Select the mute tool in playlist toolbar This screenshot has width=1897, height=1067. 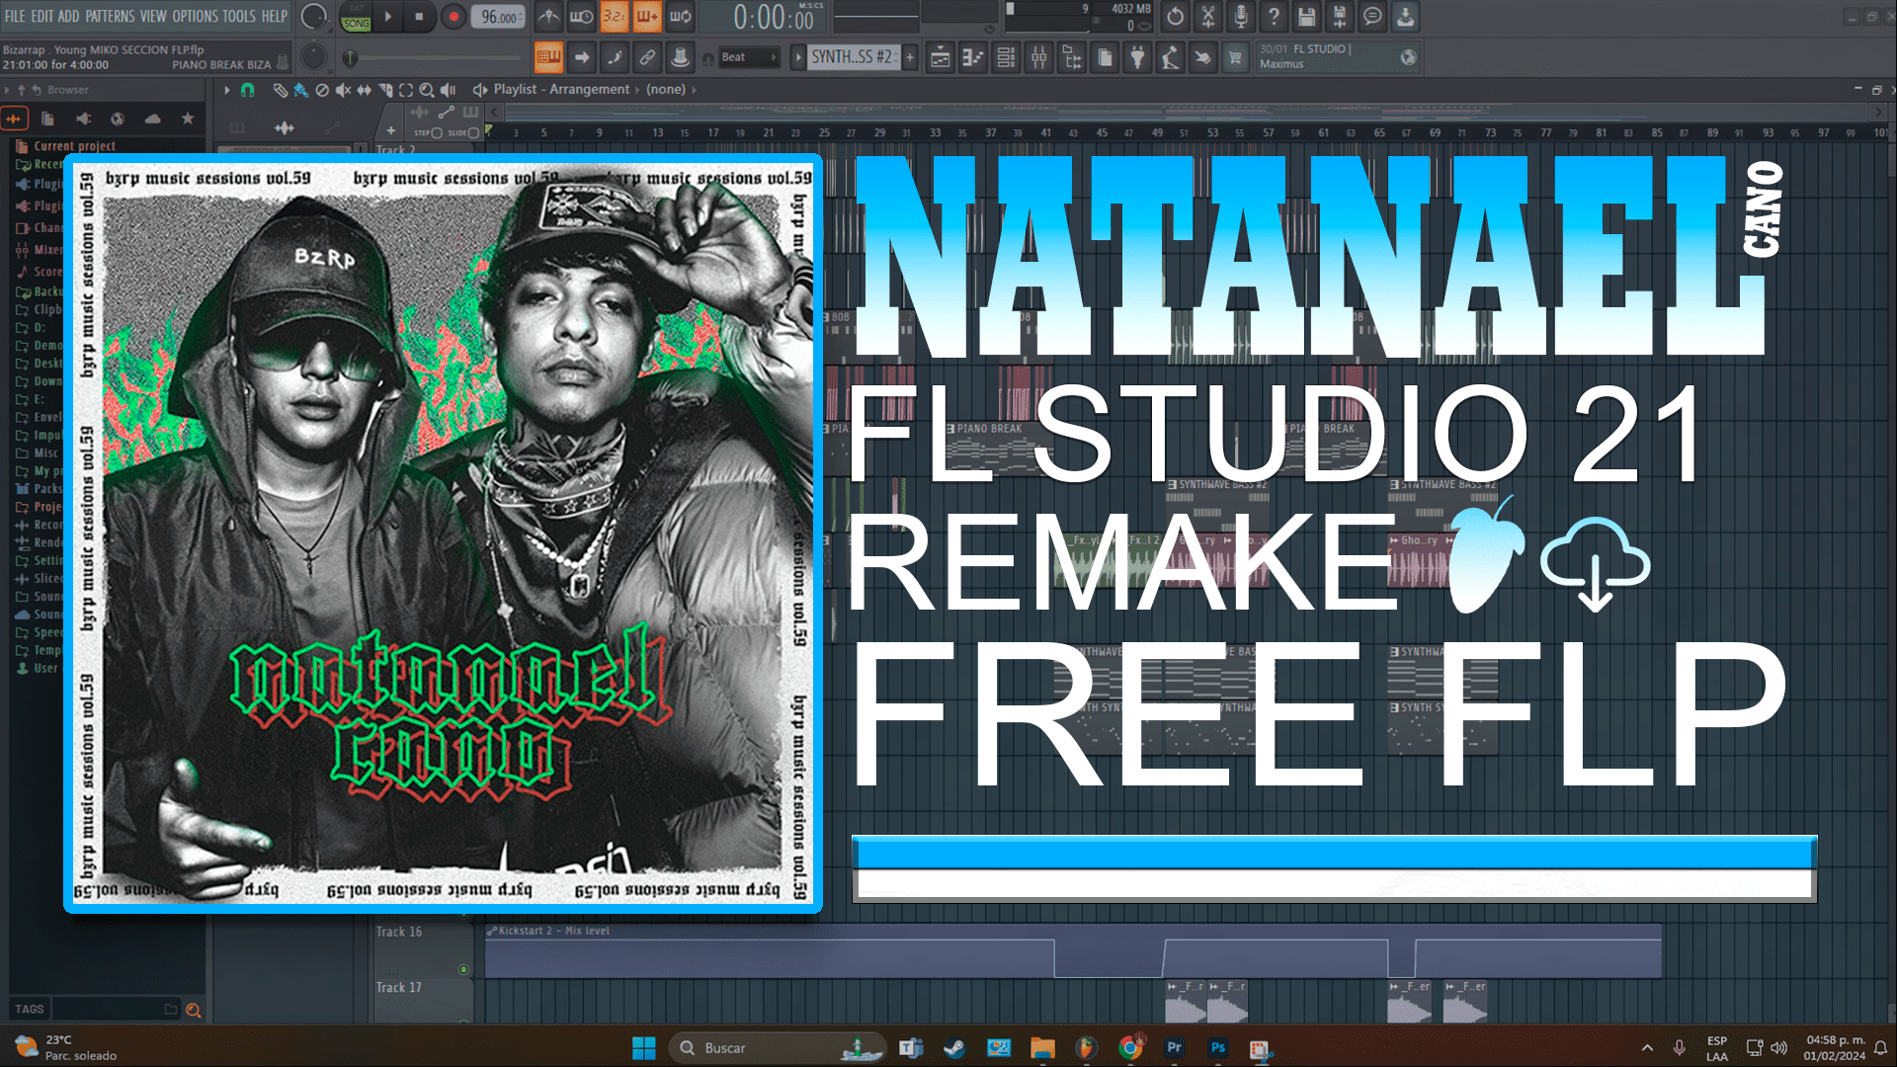click(343, 90)
